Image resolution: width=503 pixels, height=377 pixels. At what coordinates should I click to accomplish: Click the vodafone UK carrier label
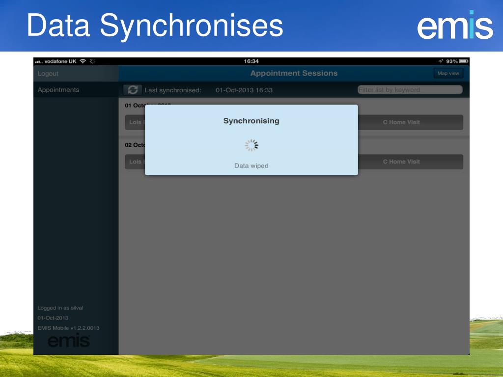pyautogui.click(x=60, y=61)
